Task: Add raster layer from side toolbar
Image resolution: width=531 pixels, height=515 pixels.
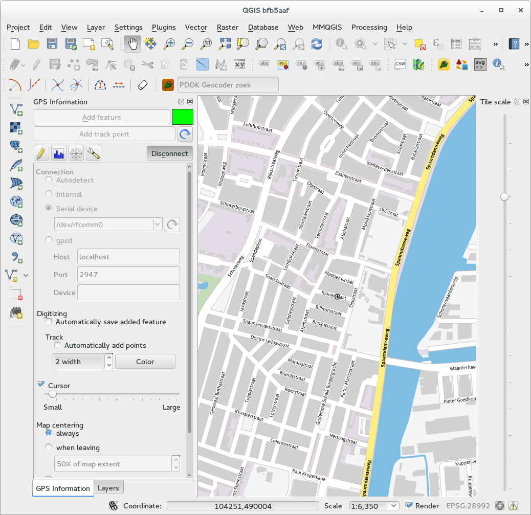Action: pyautogui.click(x=16, y=128)
